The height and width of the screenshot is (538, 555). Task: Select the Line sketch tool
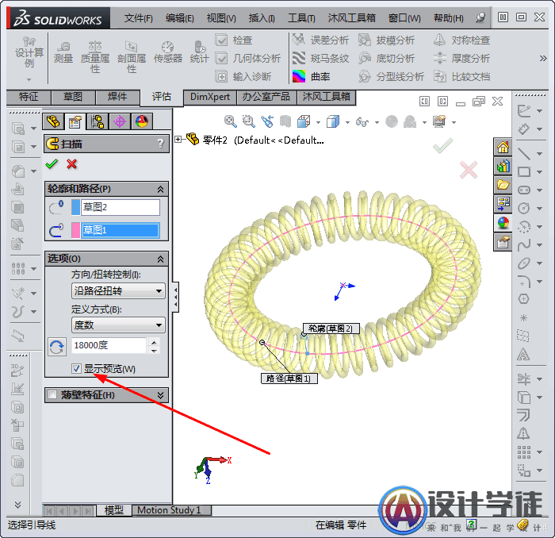pyautogui.click(x=524, y=153)
